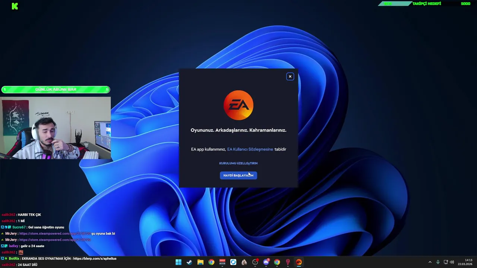Open the Voicemeeter taskbar icon
Viewport: 477px width, 268px height.
[222, 262]
